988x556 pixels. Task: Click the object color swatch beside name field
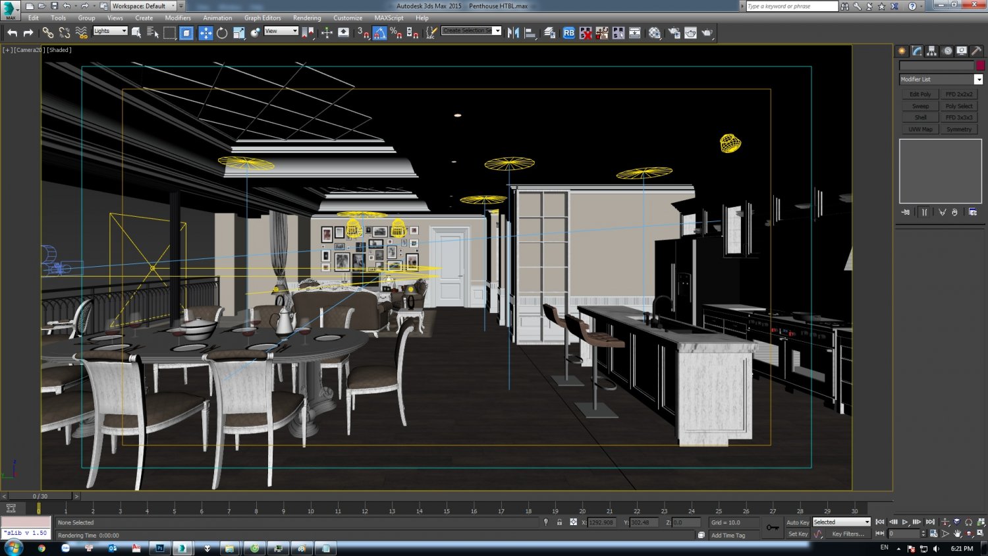[981, 65]
